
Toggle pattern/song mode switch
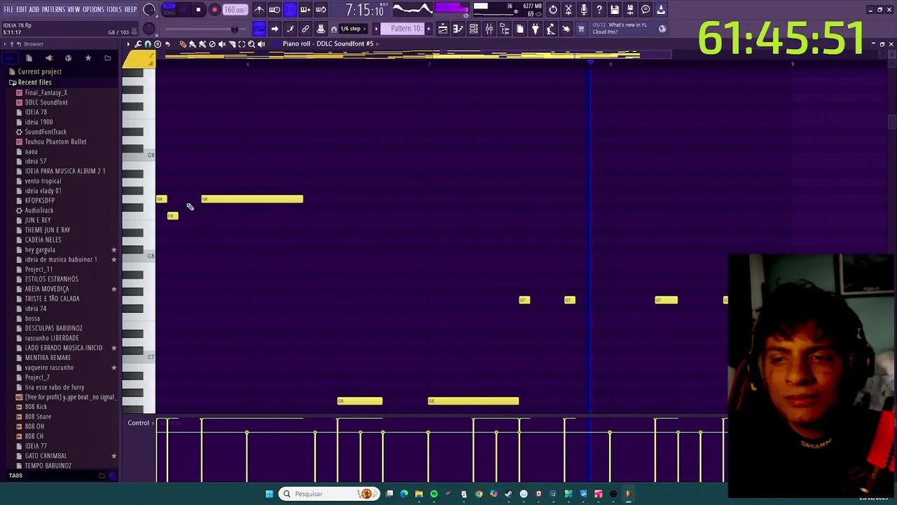tap(169, 10)
